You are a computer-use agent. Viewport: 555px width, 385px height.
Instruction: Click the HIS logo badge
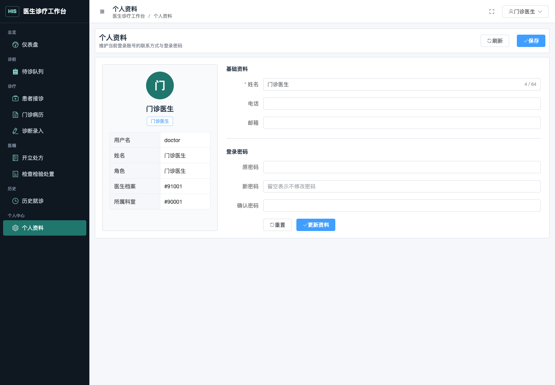pyautogui.click(x=12, y=12)
